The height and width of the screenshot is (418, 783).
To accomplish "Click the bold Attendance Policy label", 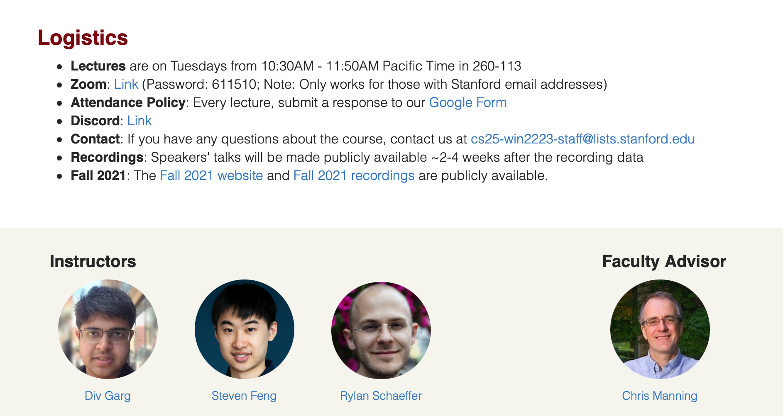I will [x=128, y=102].
